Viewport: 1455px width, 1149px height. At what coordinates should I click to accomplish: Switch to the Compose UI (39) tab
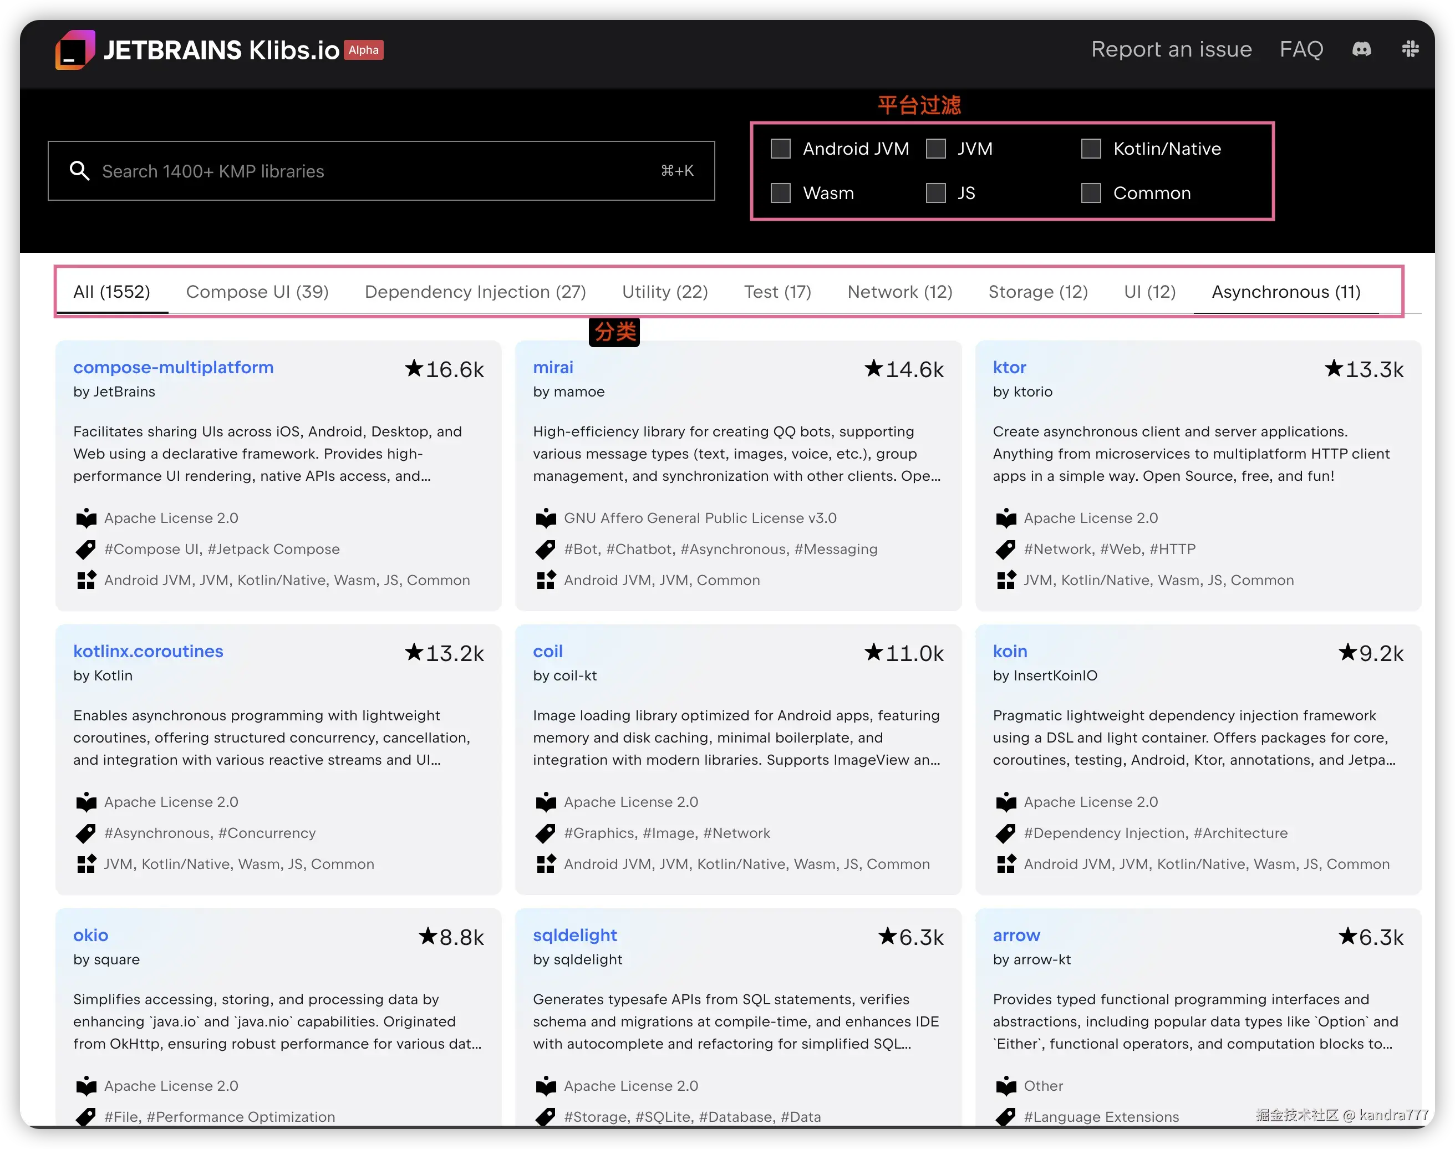(257, 291)
